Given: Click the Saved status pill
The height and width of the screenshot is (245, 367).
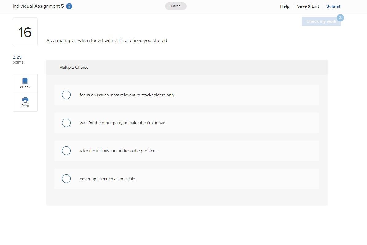Looking at the screenshot, I should point(176,6).
